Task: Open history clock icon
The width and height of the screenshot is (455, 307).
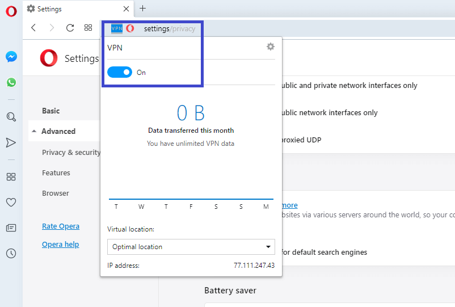Action: (11, 253)
